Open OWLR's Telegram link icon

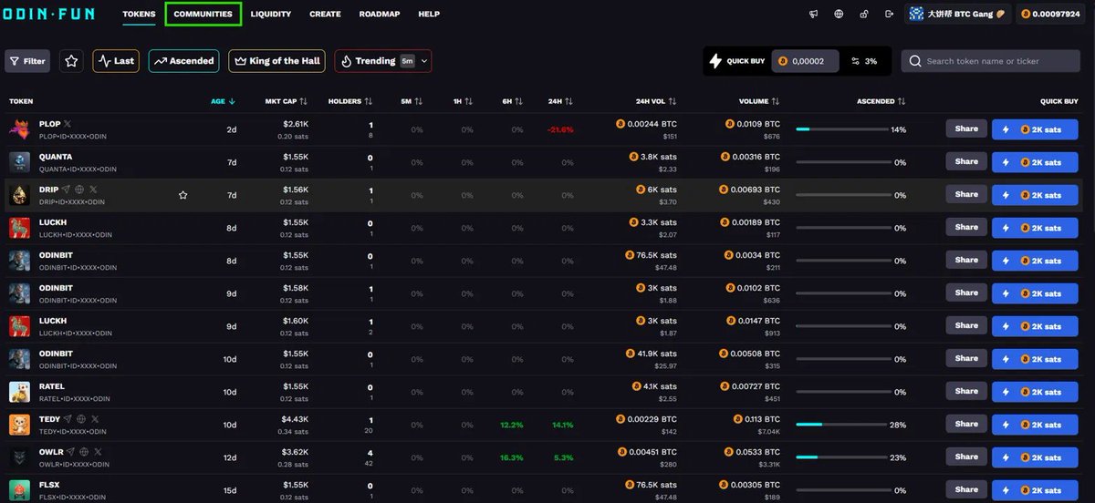(x=69, y=452)
